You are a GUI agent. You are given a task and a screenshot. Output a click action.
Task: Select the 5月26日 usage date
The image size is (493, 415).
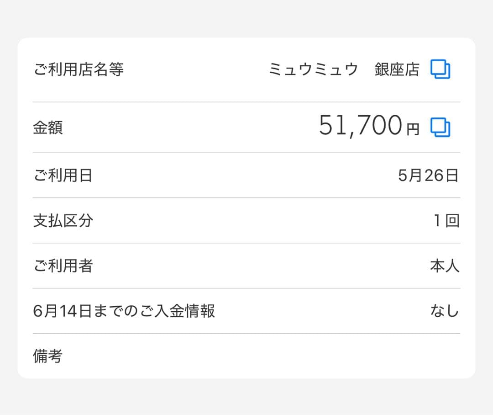(x=428, y=176)
